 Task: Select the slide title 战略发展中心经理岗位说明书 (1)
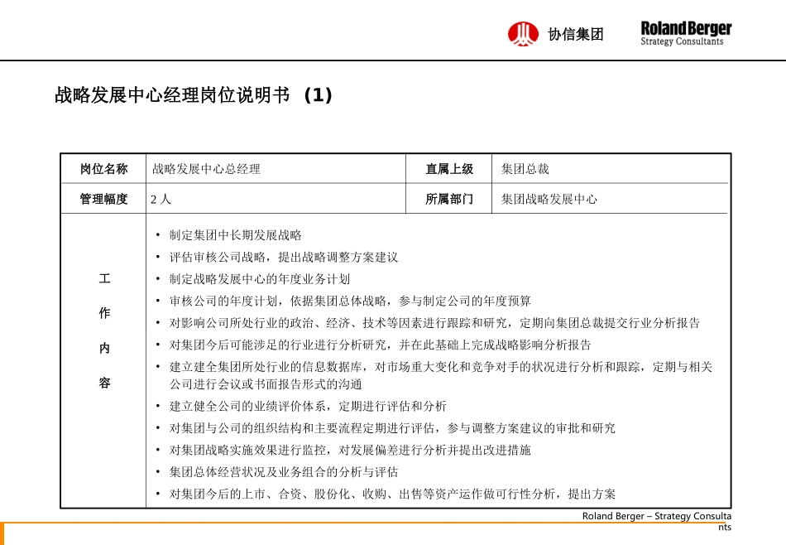(x=194, y=95)
